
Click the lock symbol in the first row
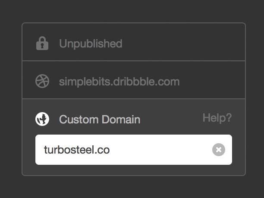[x=42, y=43]
